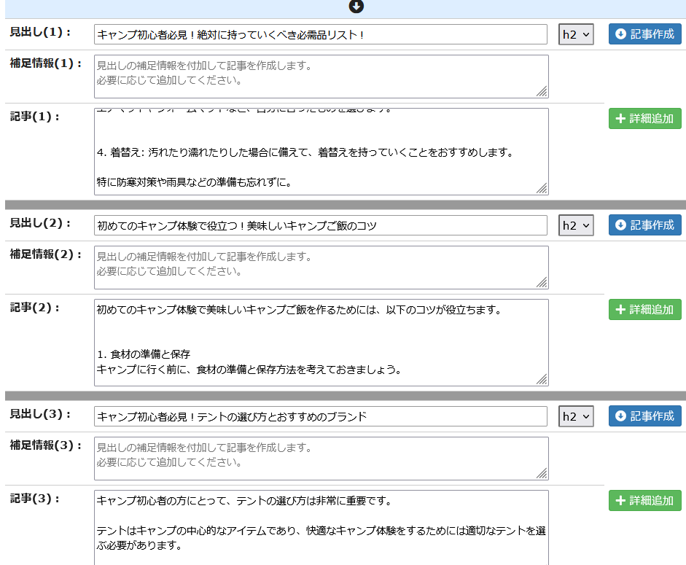
Task: Add details with 詳細追加 for article 3
Action: click(x=644, y=501)
